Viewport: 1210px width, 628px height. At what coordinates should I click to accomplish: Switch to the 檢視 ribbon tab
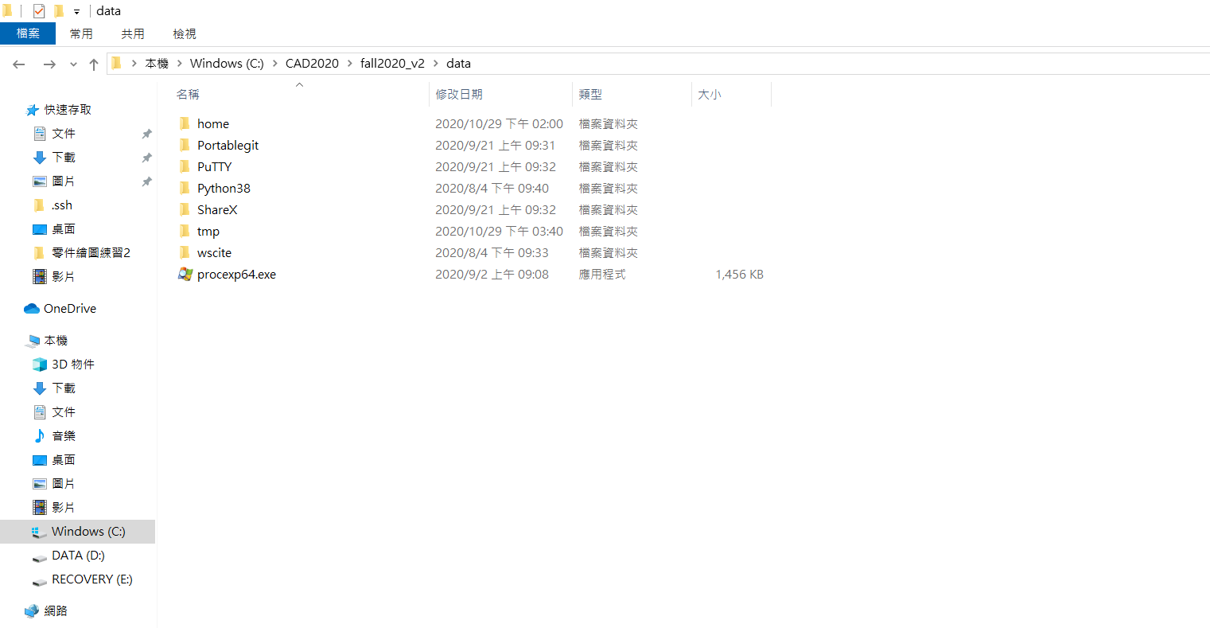[x=185, y=33]
